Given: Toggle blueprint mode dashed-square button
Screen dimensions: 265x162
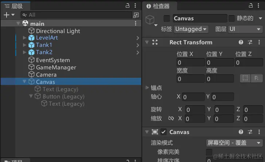Looking at the screenshot, I should [245, 78].
